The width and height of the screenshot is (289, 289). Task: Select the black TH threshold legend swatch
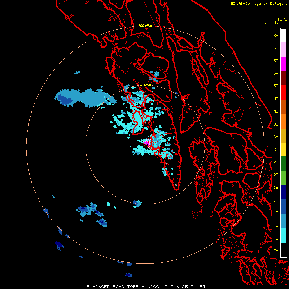tap(284, 250)
